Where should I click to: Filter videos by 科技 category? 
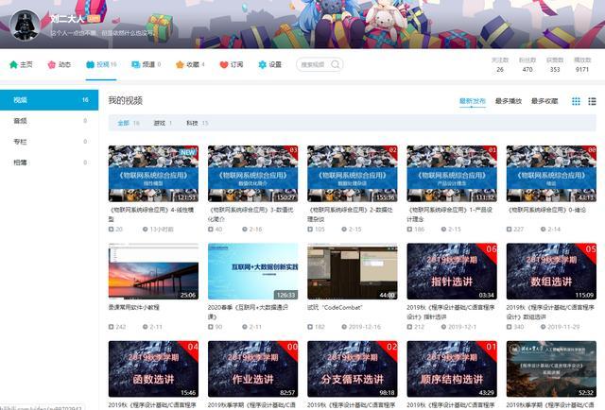pyautogui.click(x=192, y=123)
